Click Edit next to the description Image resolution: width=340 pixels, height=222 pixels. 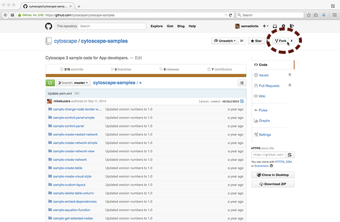coord(139,58)
